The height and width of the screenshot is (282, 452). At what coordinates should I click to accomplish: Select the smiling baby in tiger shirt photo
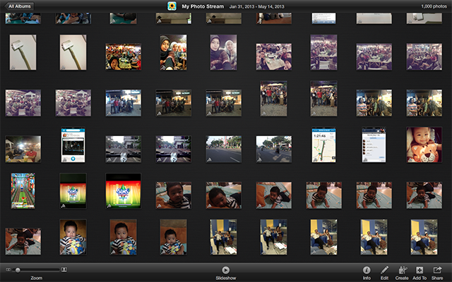click(x=424, y=145)
